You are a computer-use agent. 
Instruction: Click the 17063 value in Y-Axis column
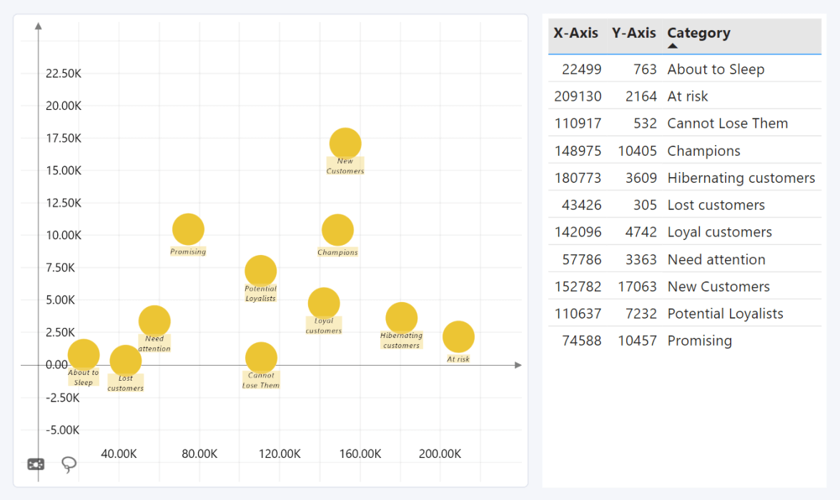637,286
